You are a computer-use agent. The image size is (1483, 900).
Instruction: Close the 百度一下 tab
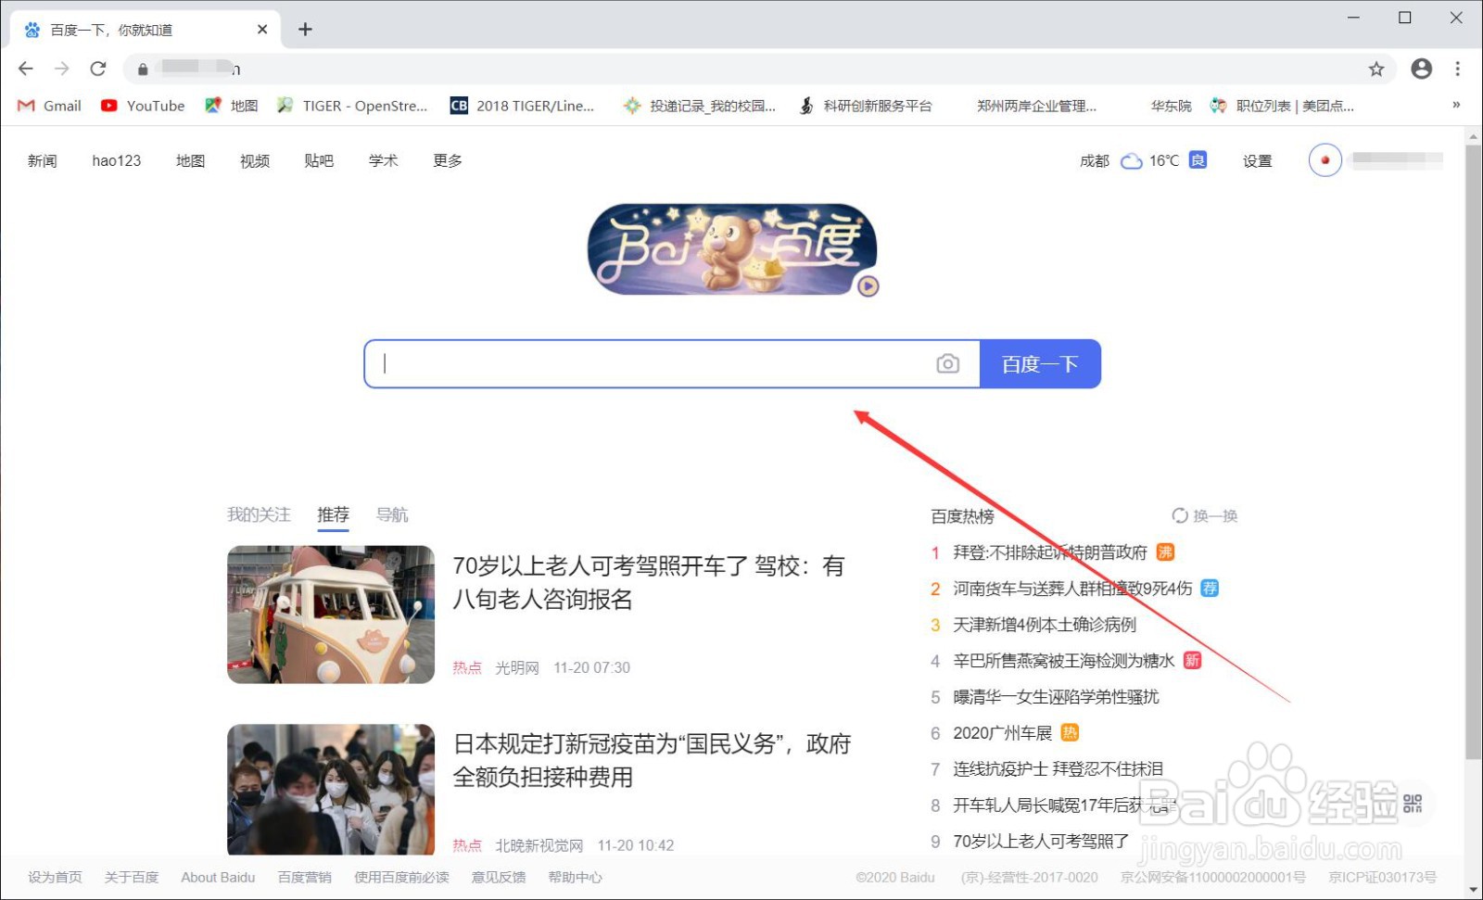coord(262,30)
